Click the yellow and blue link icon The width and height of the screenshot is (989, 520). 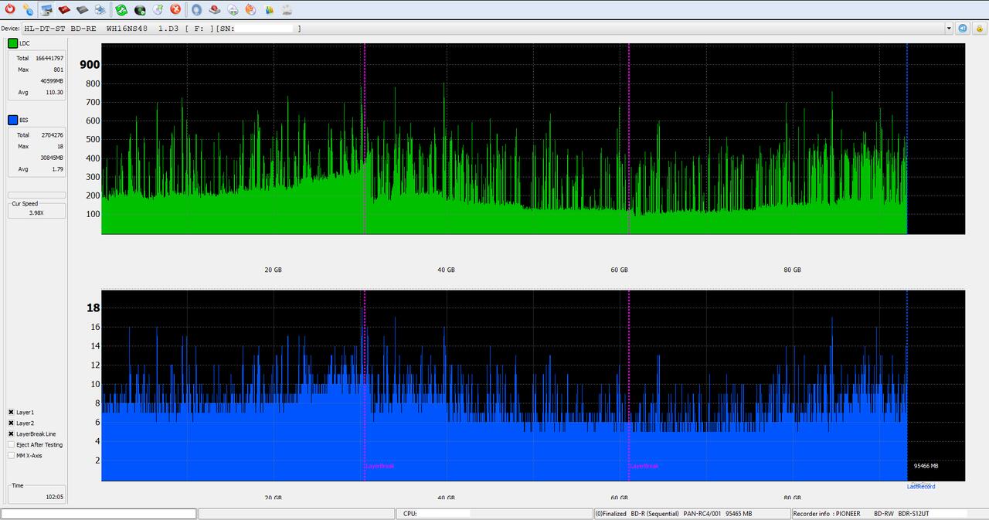(28, 10)
